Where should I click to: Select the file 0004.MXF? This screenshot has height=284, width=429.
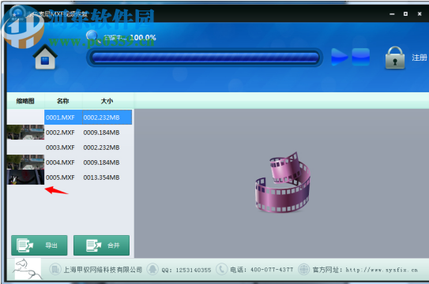pyautogui.click(x=60, y=163)
